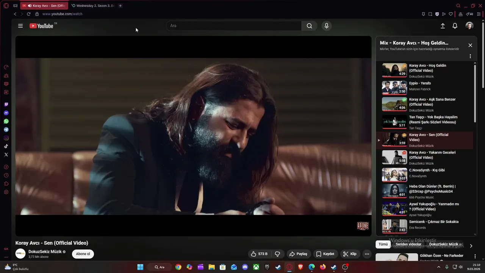Open Windows Start menu
Image resolution: width=485 pixels, height=273 pixels.
pyautogui.click(x=140, y=267)
